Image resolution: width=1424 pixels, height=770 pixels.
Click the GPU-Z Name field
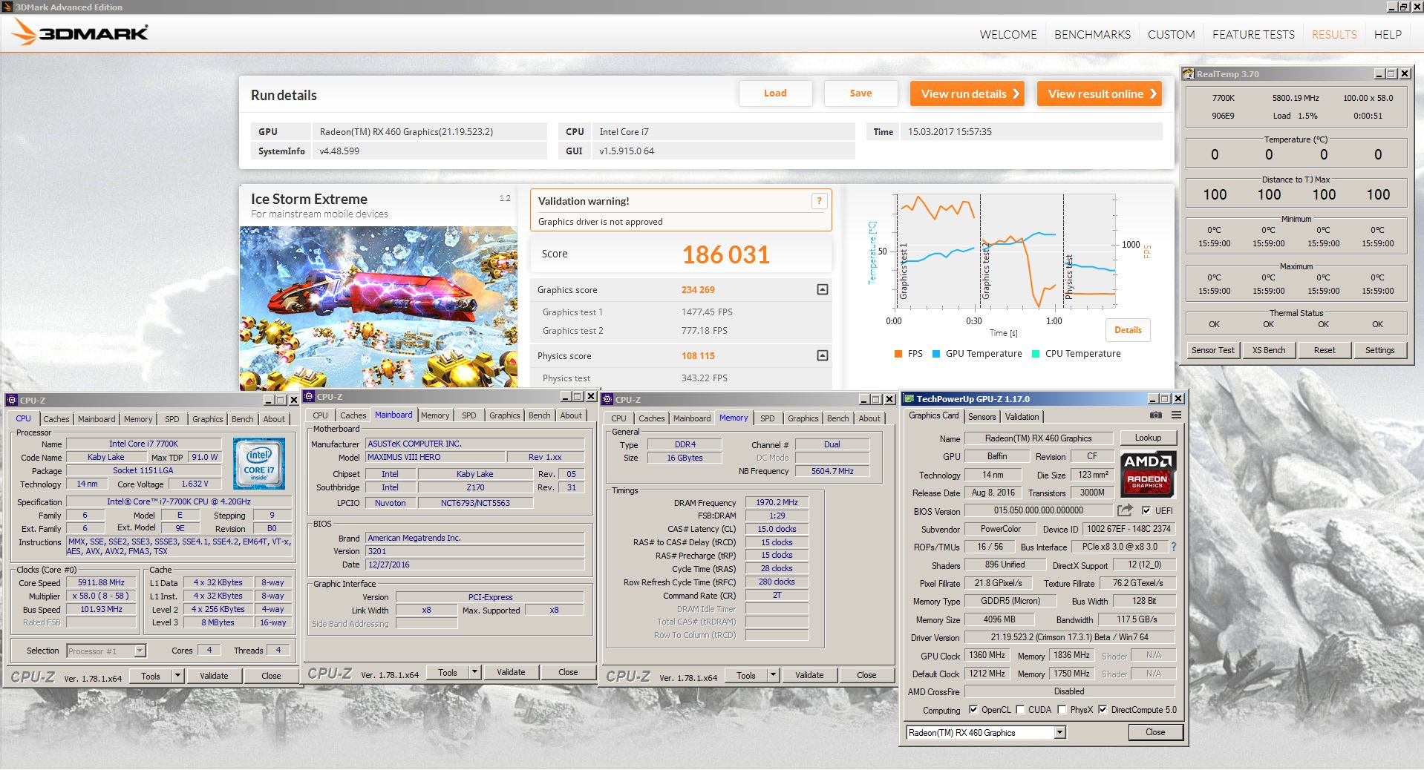click(x=1039, y=438)
